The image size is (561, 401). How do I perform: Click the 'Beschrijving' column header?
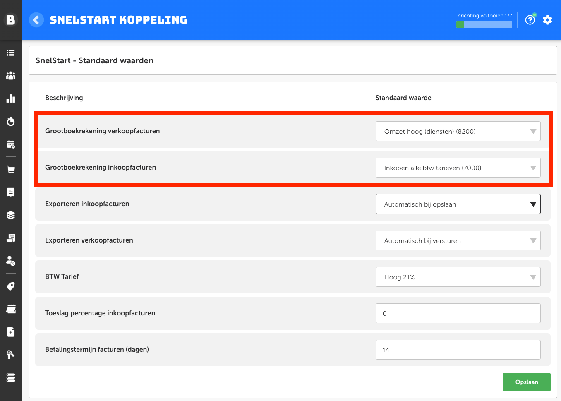coord(64,98)
